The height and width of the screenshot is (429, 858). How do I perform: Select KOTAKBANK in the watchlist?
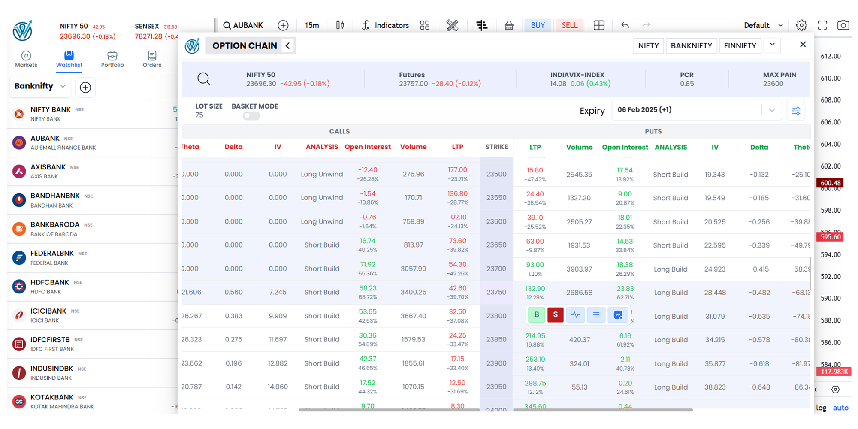coord(93,402)
